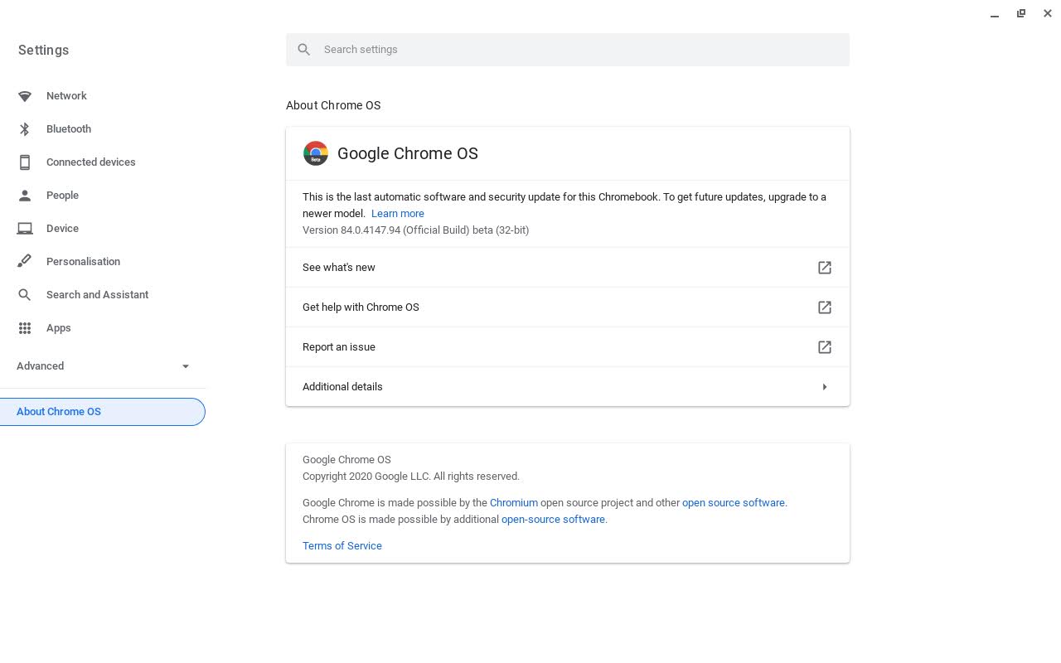1061x663 pixels.
Task: Open the Apps settings section
Action: click(x=59, y=328)
